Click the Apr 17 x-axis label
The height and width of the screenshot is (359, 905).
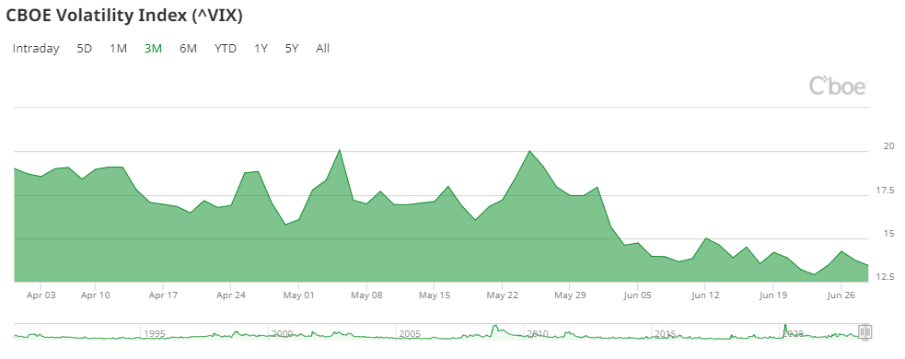pyautogui.click(x=163, y=295)
